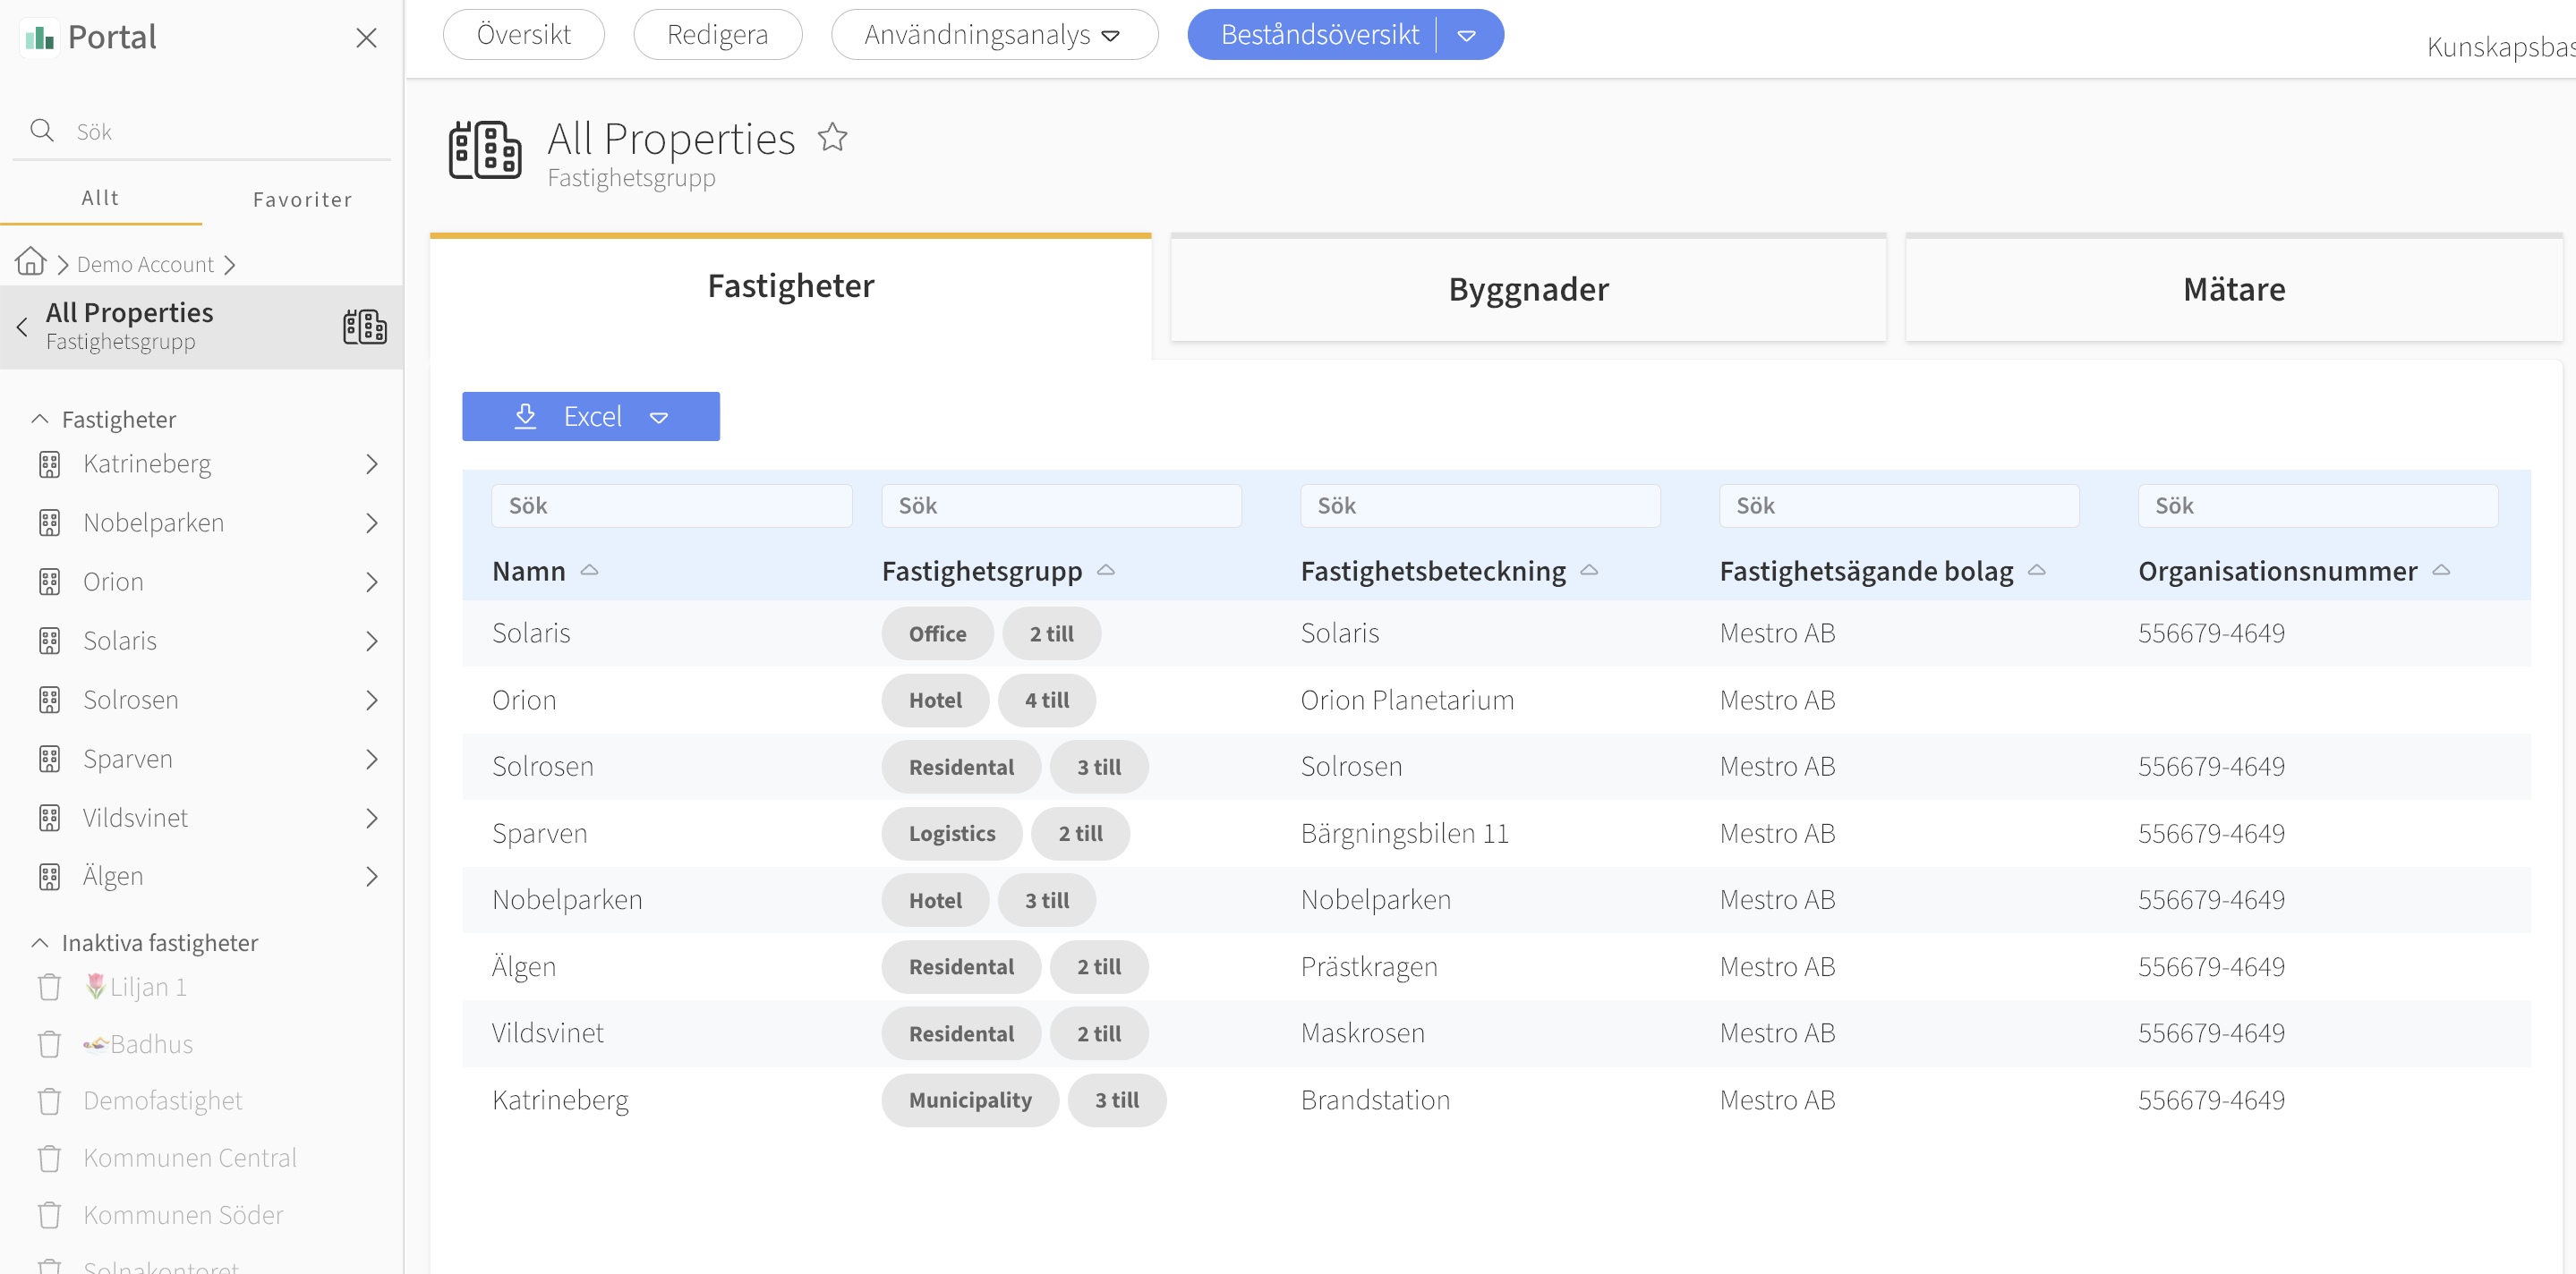2576x1274 pixels.
Task: Click trash icon next to Liljan 1
Action: 49,987
